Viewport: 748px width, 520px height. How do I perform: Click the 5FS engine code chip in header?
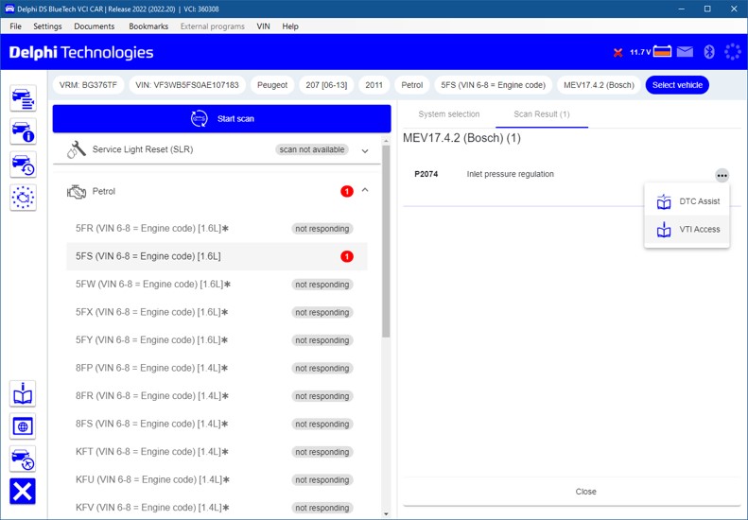(x=494, y=85)
